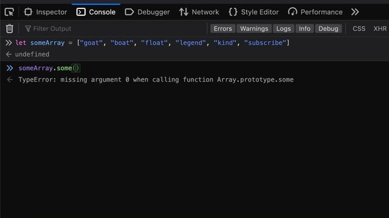Click the Performance gauge icon
This screenshot has width=389, height=218.
pyautogui.click(x=292, y=12)
